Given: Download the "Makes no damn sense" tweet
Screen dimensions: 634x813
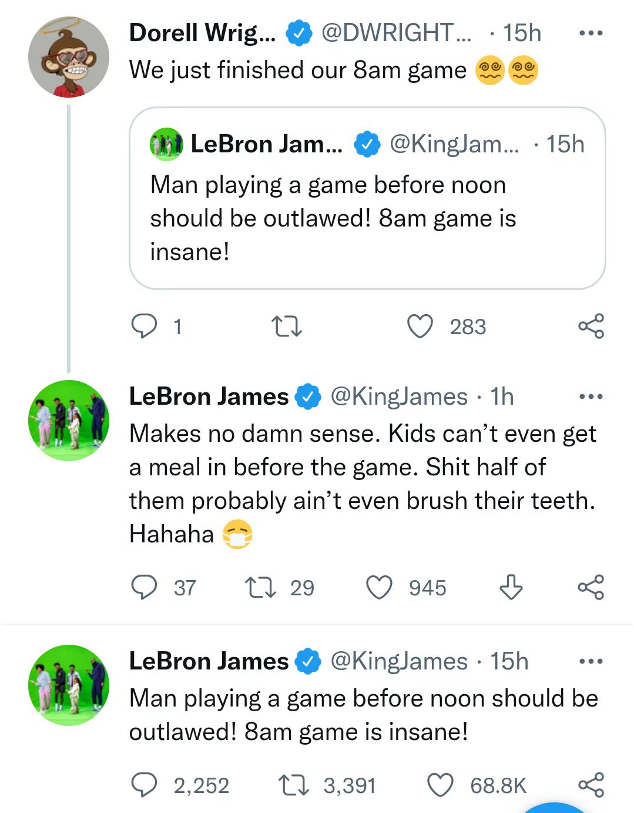Looking at the screenshot, I should click(511, 587).
